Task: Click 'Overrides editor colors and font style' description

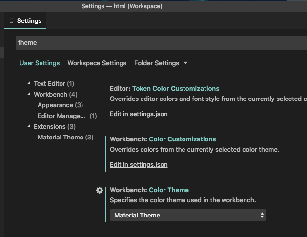Action: coord(208,99)
